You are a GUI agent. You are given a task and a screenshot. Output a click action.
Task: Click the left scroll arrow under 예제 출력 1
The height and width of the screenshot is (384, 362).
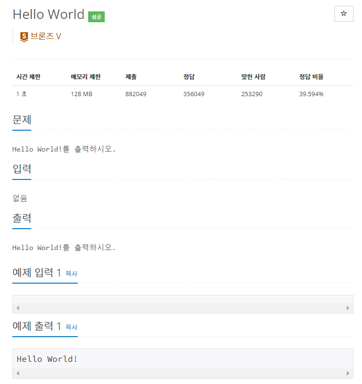pyautogui.click(x=17, y=374)
